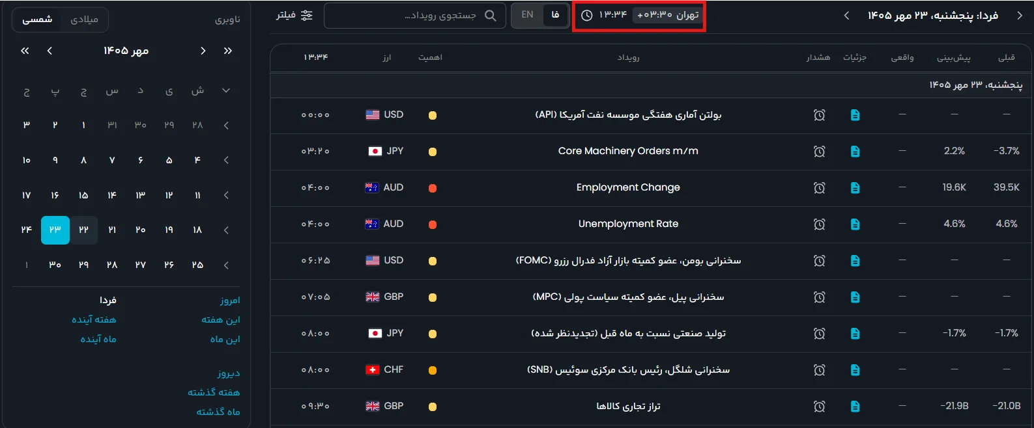This screenshot has width=1034, height=428.
Task: Set alarm for Core Machinery Orders m/m
Action: (x=819, y=152)
